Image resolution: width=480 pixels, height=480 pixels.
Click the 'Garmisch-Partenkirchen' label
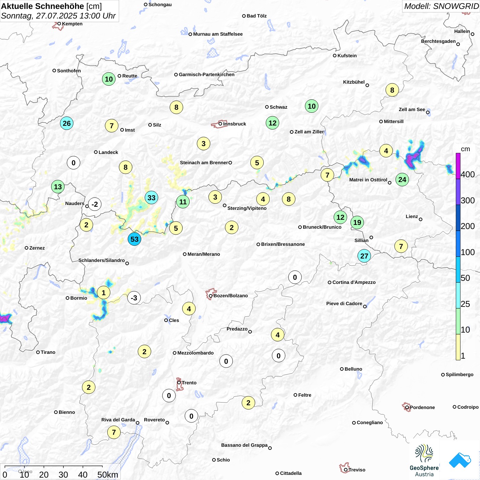[207, 74]
